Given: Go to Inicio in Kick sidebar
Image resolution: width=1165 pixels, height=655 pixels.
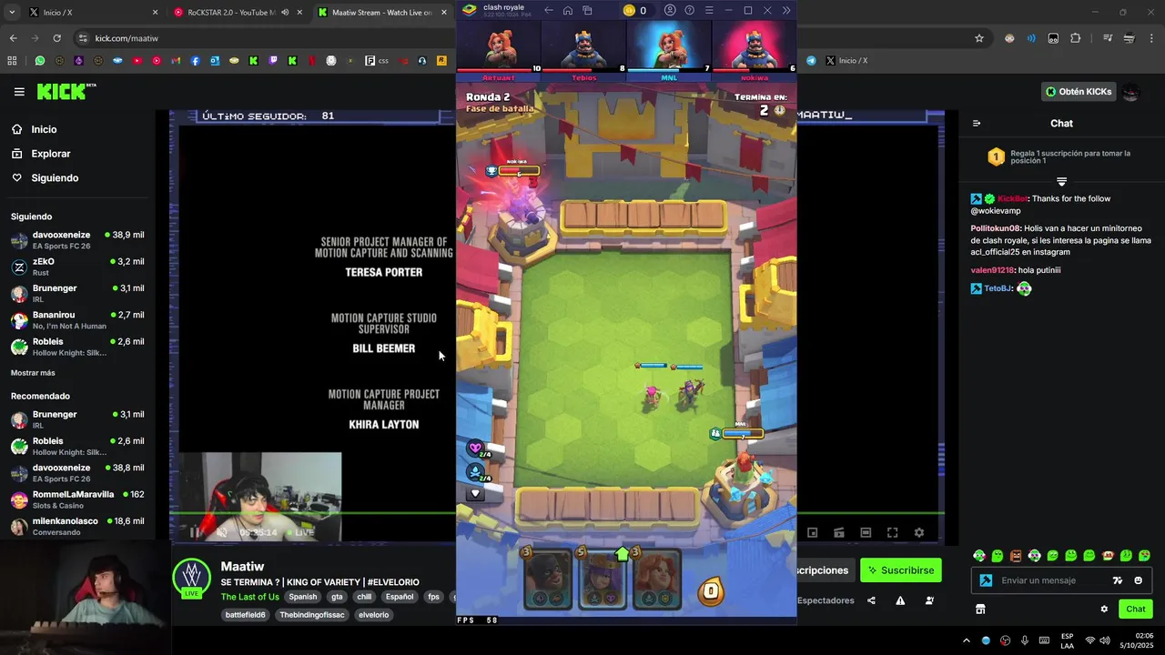Looking at the screenshot, I should pos(44,129).
